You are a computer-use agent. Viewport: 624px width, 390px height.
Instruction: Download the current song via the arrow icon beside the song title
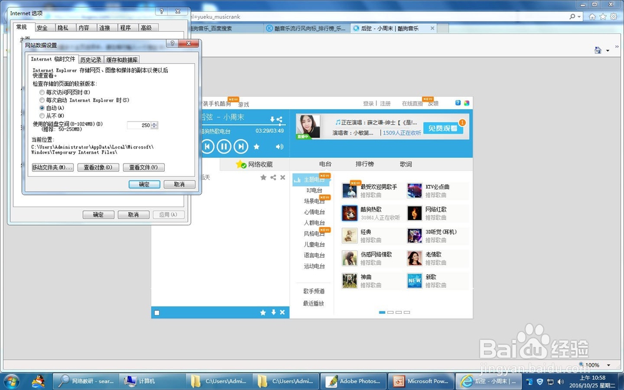pyautogui.click(x=273, y=119)
